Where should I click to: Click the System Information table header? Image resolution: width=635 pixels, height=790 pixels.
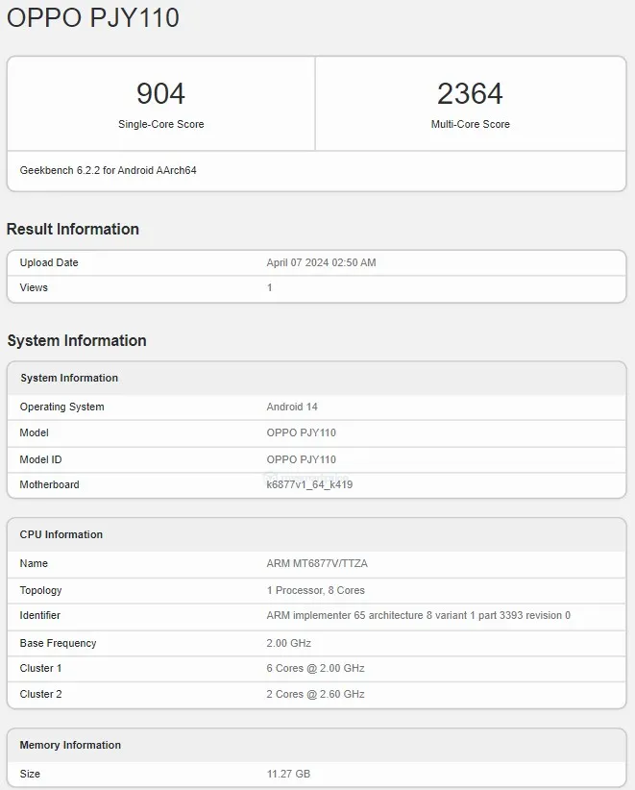[x=69, y=378]
